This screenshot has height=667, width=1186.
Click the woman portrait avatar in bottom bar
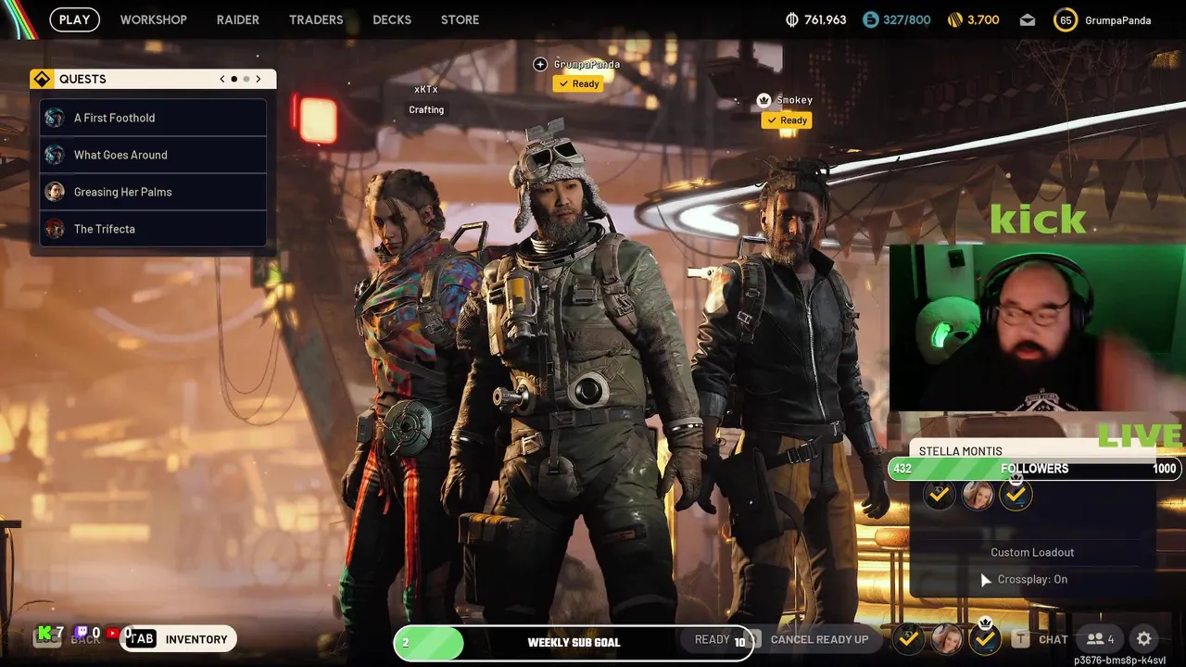tap(947, 638)
